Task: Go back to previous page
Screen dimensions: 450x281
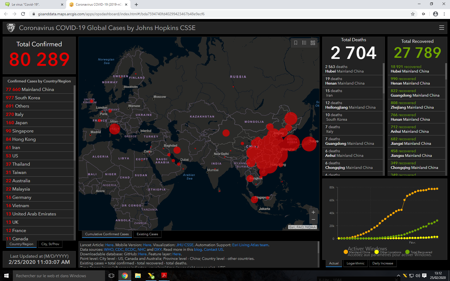Action: pyautogui.click(x=6, y=14)
